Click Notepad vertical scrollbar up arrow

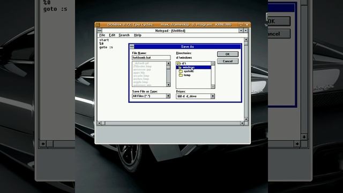point(246,39)
